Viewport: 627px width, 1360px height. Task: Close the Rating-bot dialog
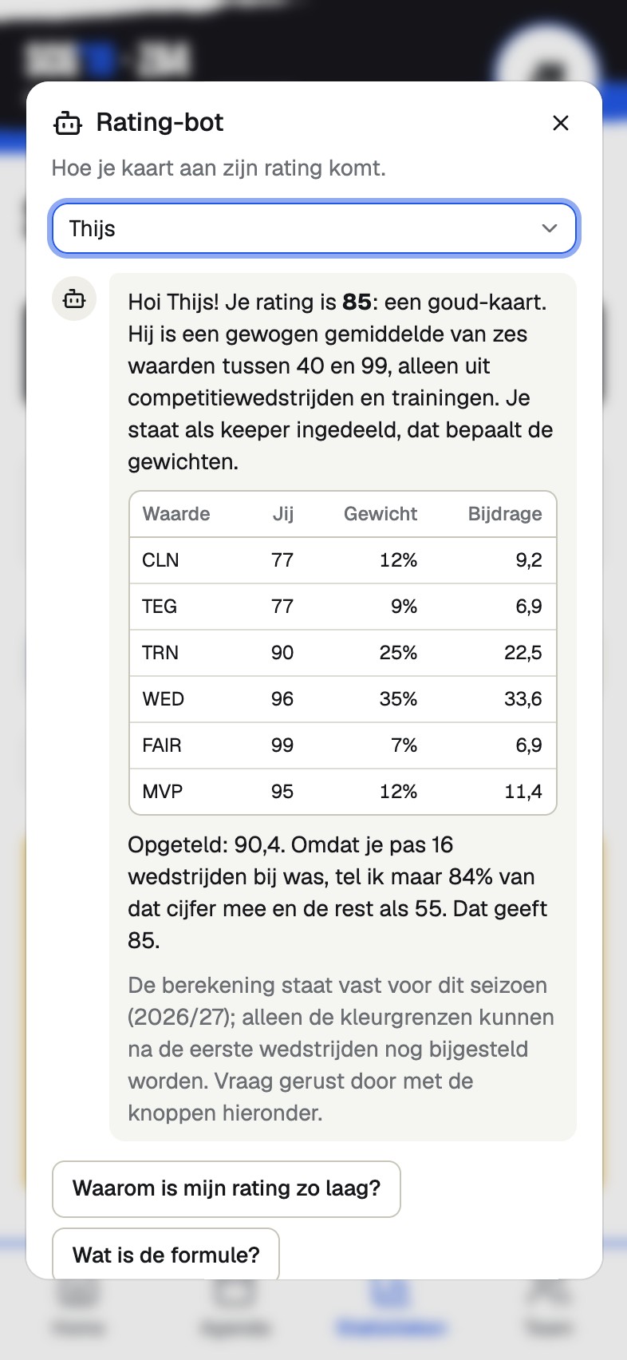coord(561,123)
